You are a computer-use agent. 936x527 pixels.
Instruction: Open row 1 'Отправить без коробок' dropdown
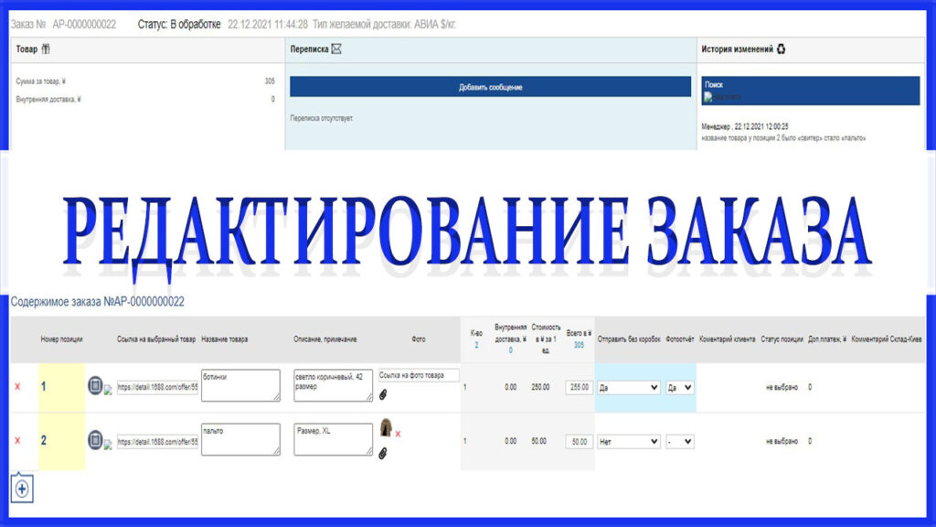(x=629, y=387)
